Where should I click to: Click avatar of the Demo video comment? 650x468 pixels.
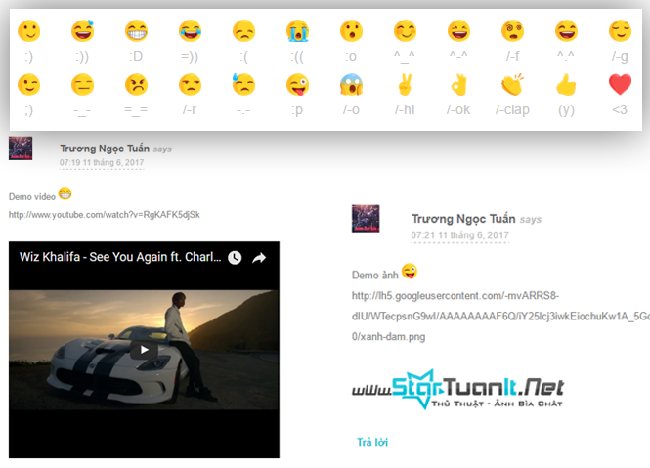pyautogui.click(x=21, y=149)
